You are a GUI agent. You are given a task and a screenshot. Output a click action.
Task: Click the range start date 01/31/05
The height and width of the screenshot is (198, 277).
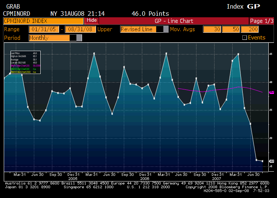pyautogui.click(x=44, y=29)
